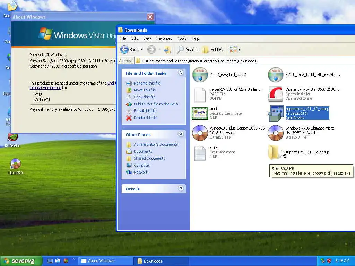Click the red security shield tray icon

[329, 261]
